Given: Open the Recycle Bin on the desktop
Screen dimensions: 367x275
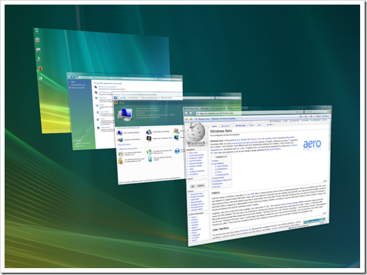Looking at the screenshot, I should click(37, 30).
